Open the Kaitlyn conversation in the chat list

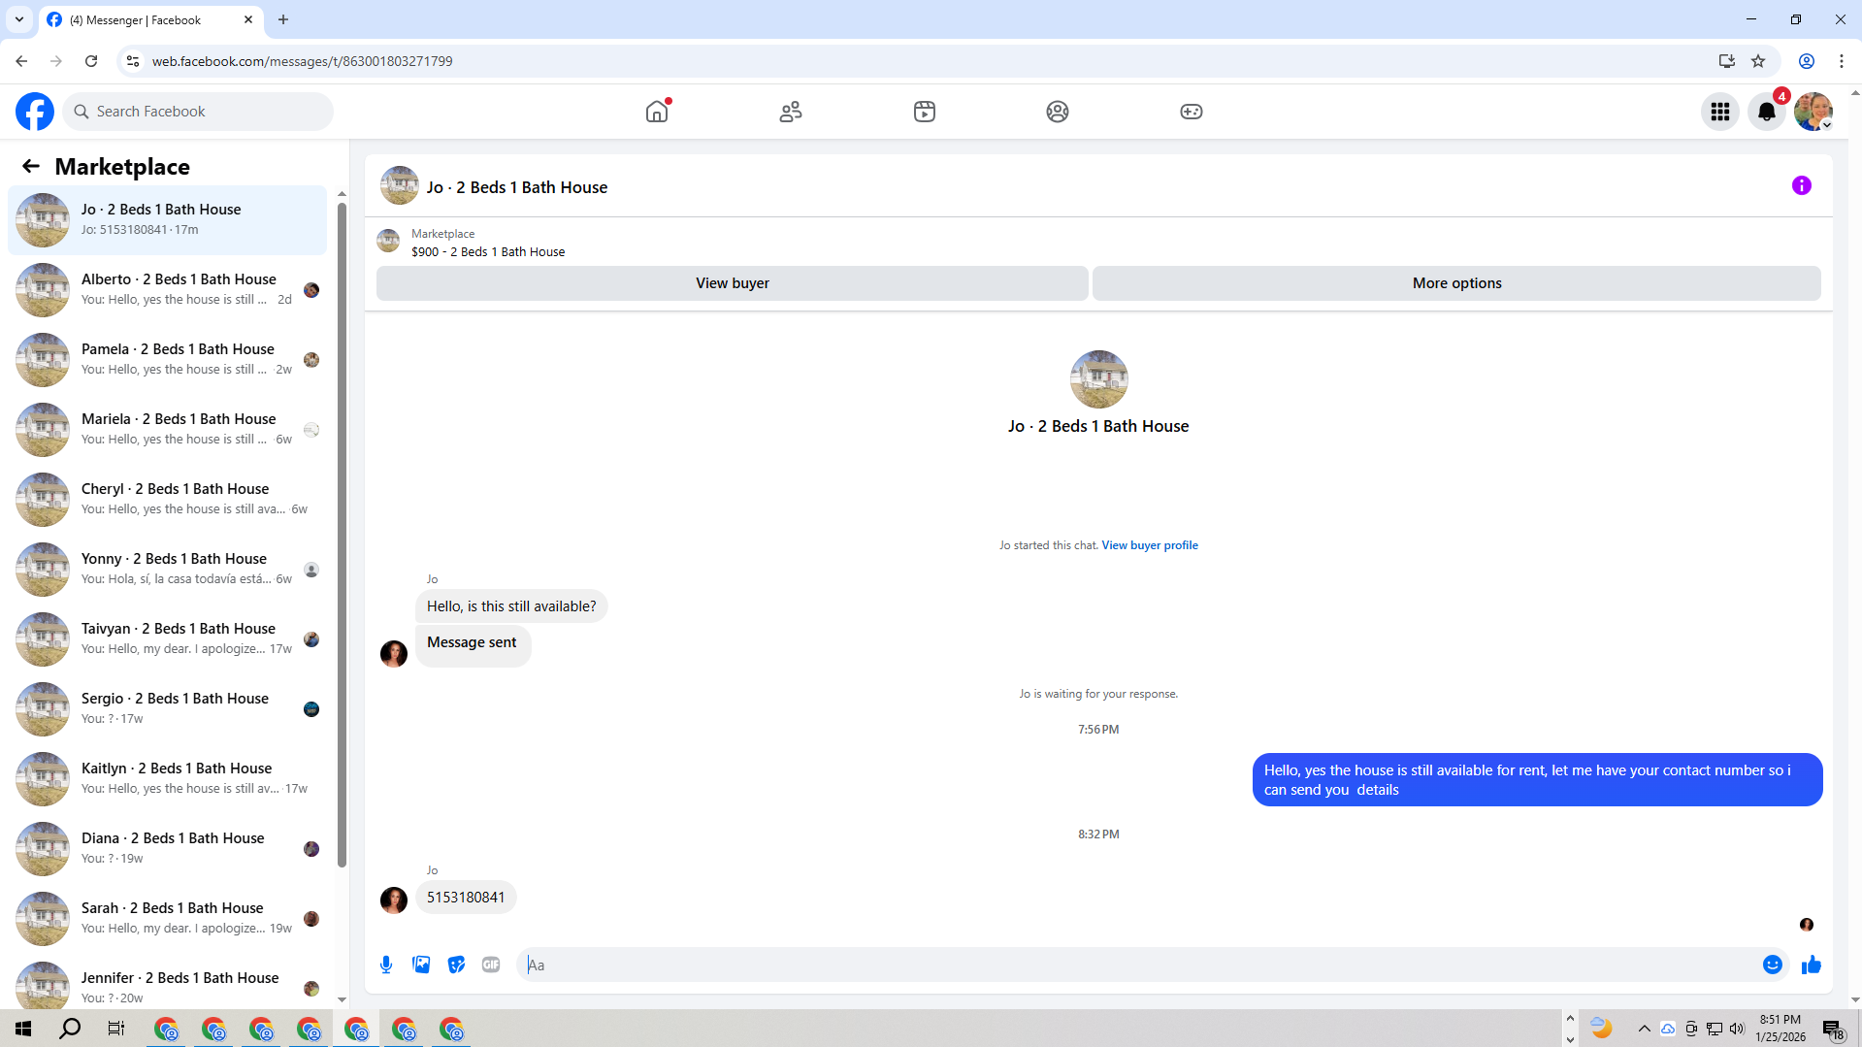[167, 779]
